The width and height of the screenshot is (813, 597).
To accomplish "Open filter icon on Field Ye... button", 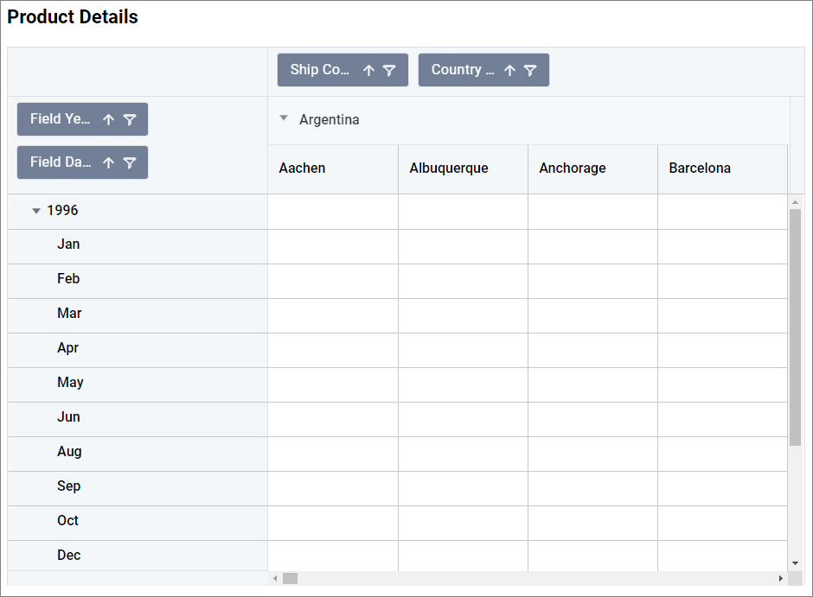I will coord(129,120).
